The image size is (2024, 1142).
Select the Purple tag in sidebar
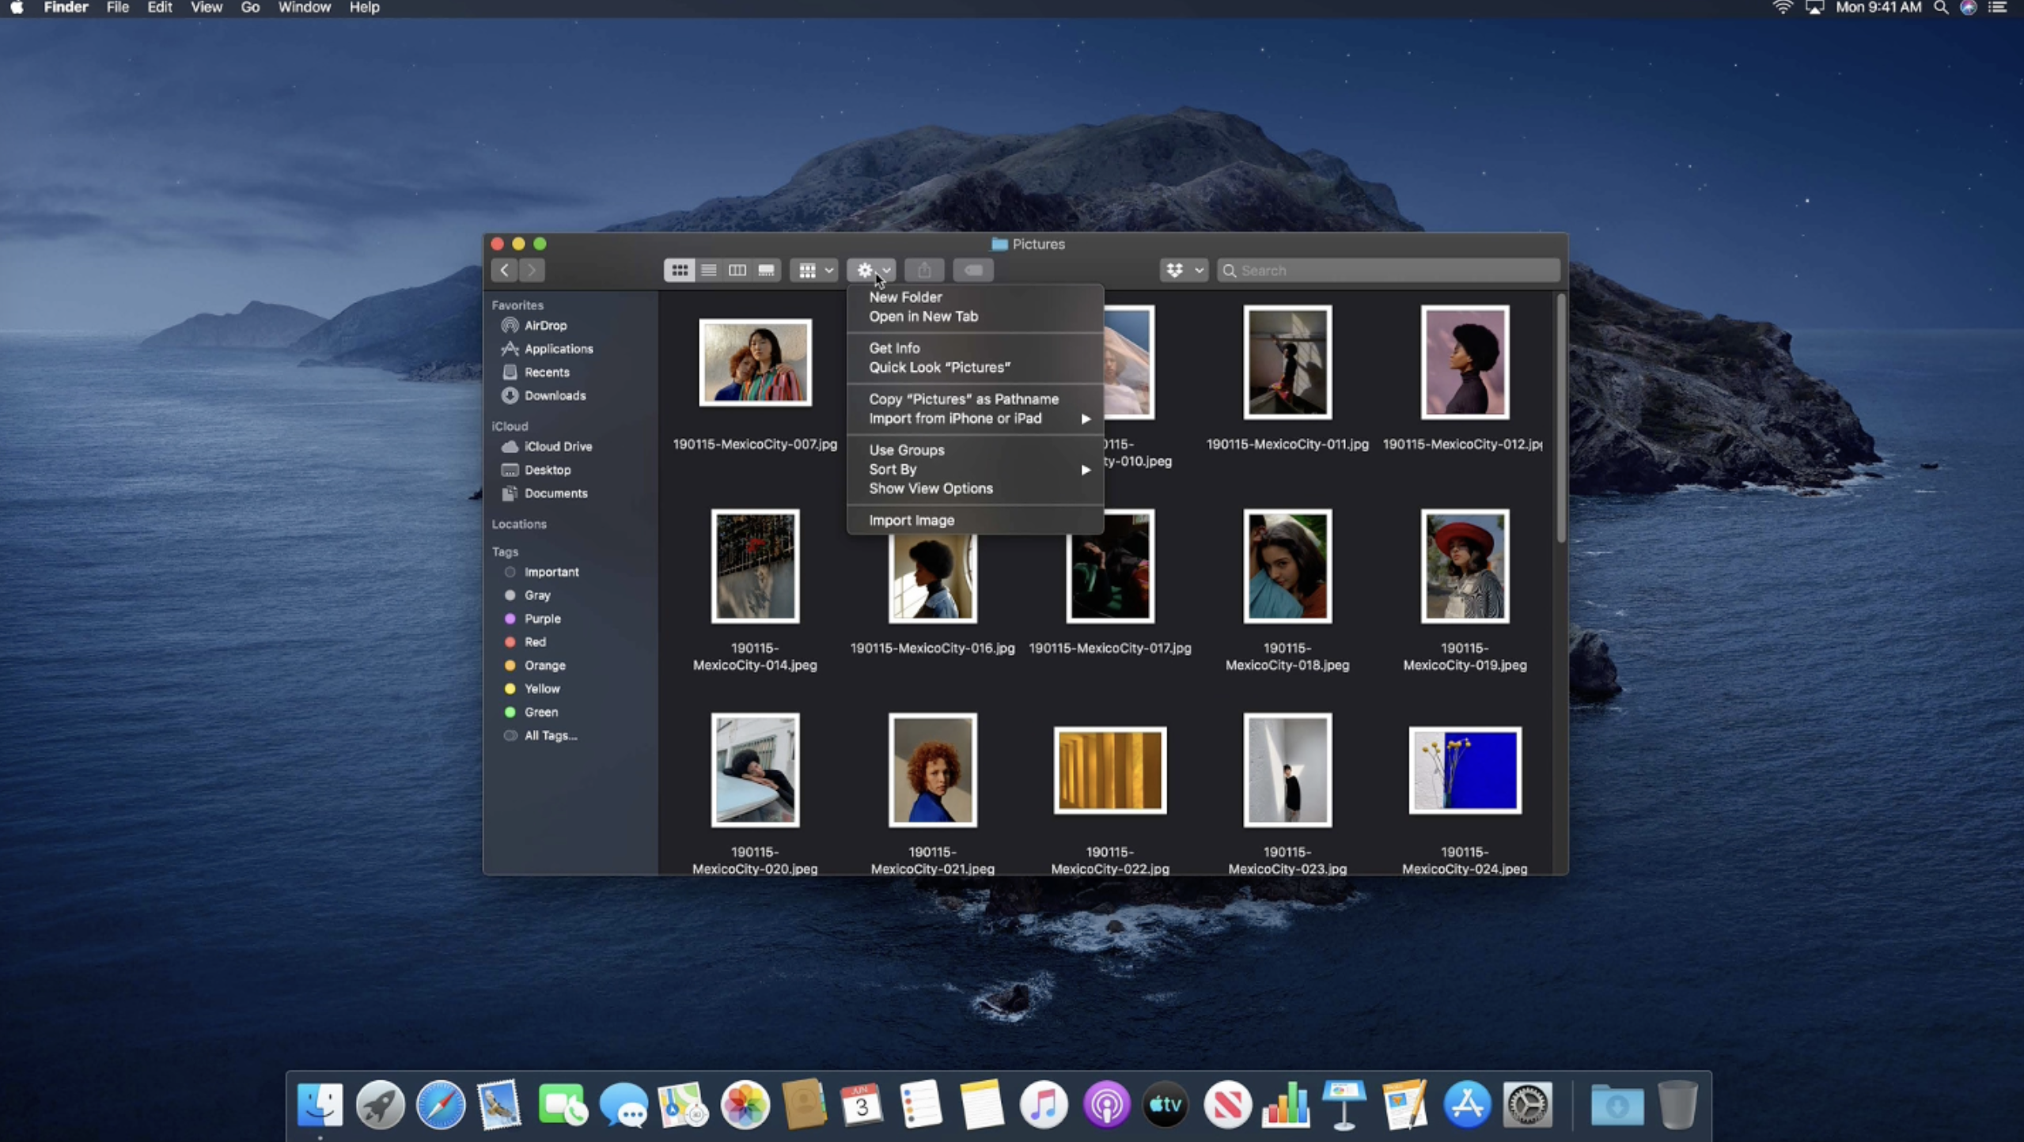pyautogui.click(x=542, y=618)
